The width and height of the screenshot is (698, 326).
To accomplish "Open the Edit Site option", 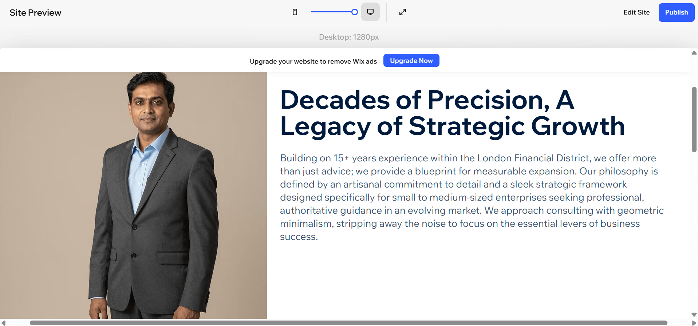I will point(636,12).
